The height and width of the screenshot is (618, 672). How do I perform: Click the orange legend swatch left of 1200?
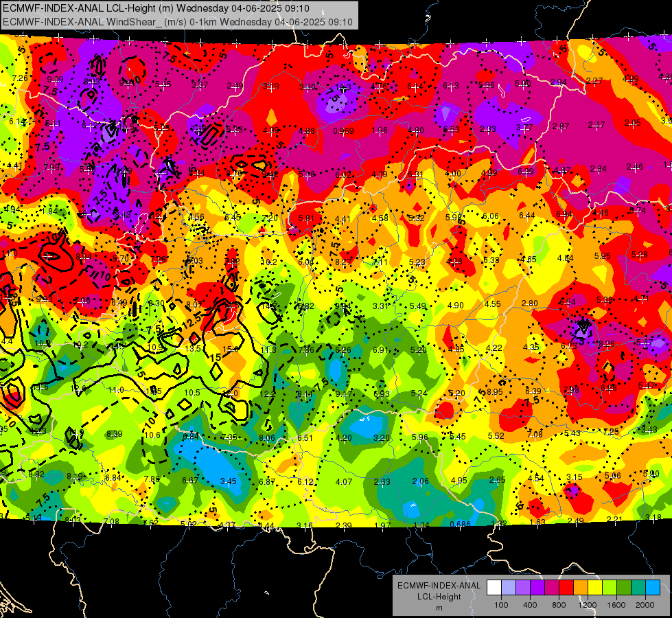click(x=581, y=588)
